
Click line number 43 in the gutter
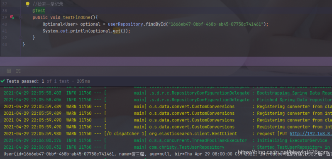click(x=5, y=45)
